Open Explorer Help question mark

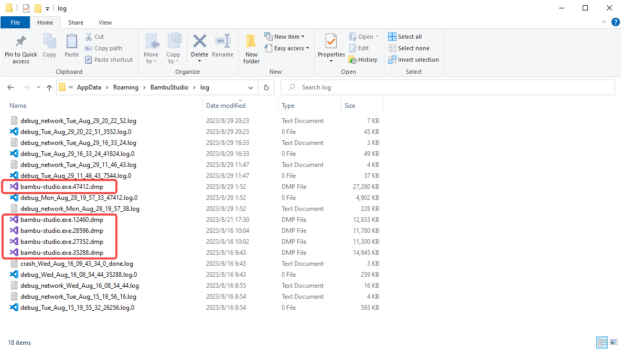pyautogui.click(x=615, y=22)
